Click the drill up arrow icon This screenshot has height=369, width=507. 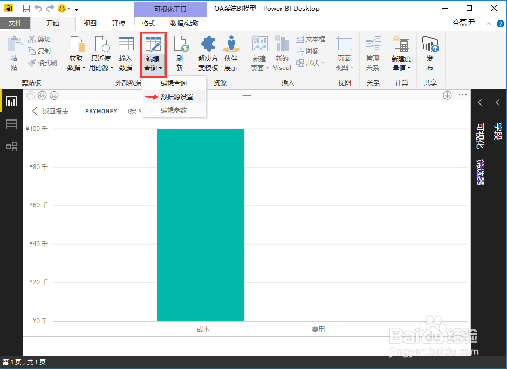coord(31,95)
